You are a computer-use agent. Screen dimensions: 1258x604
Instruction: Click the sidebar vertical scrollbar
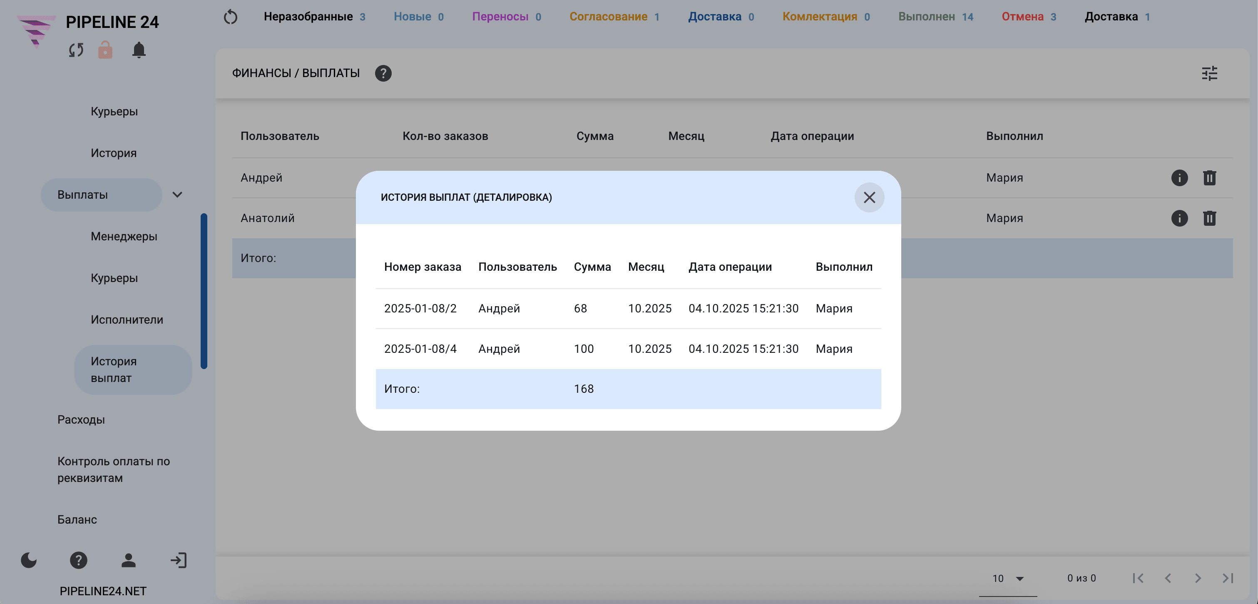pos(204,291)
